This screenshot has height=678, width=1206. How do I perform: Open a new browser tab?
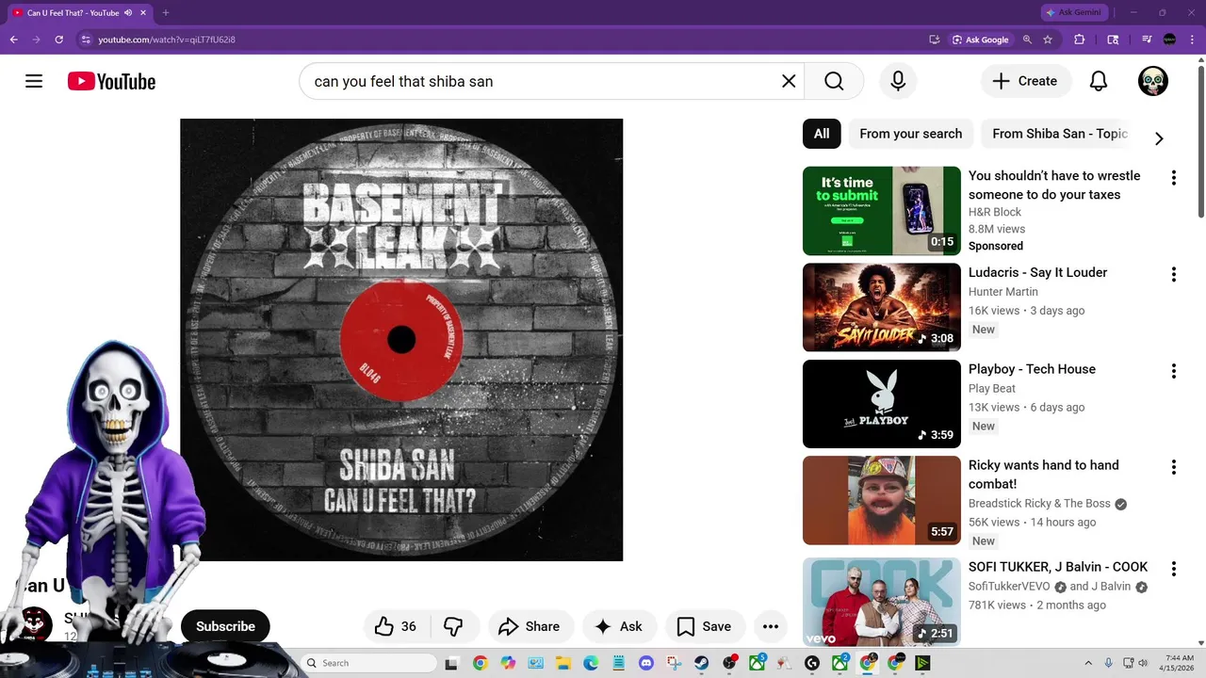pyautogui.click(x=165, y=13)
